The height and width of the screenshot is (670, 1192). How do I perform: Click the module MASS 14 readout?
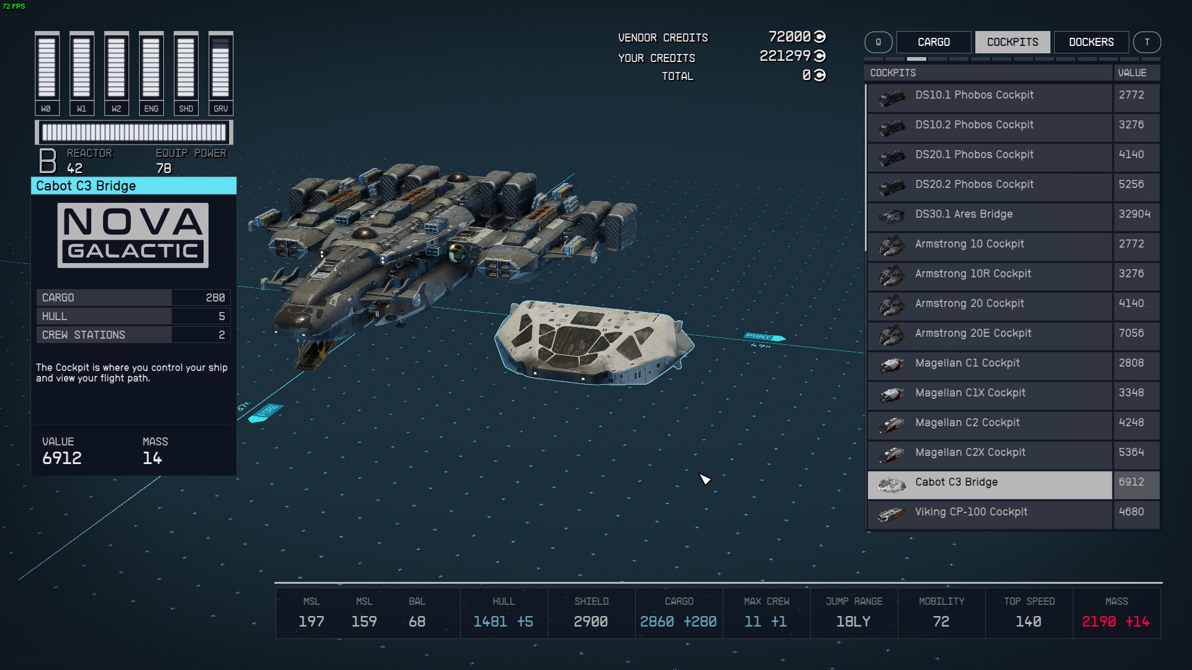pyautogui.click(x=155, y=451)
